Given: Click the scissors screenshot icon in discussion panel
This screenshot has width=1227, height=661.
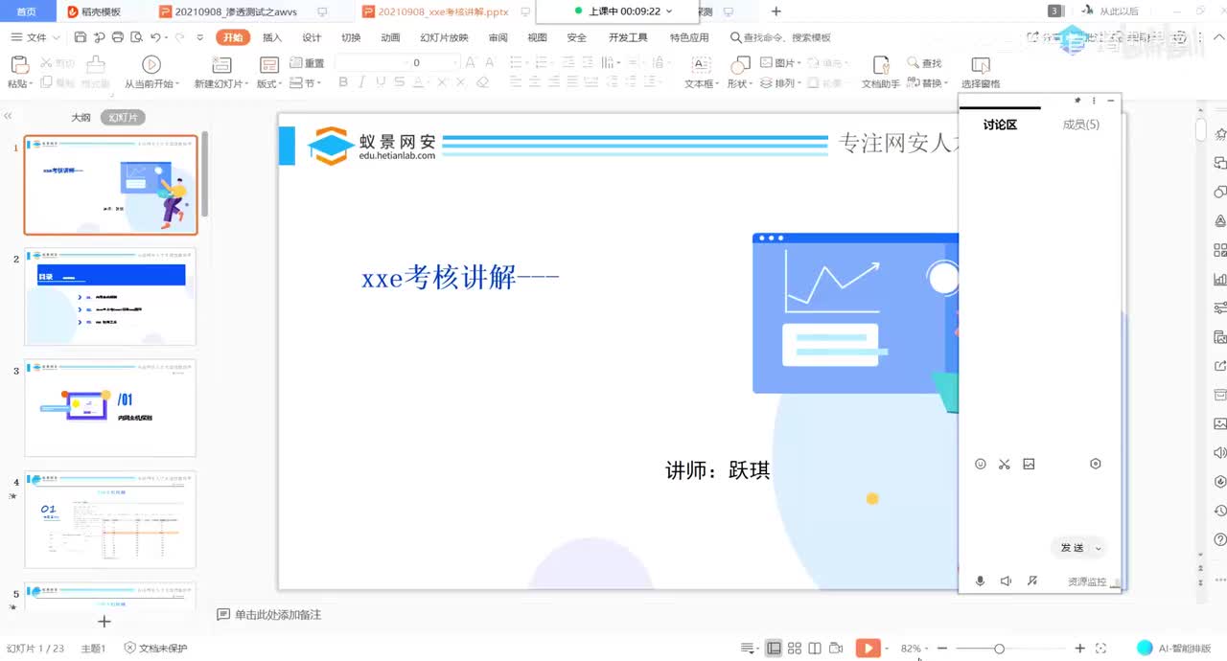Looking at the screenshot, I should [x=1005, y=464].
